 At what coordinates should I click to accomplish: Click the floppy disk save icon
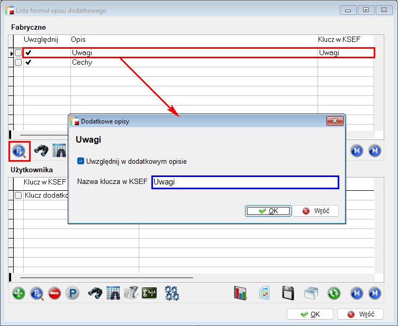coord(288,293)
